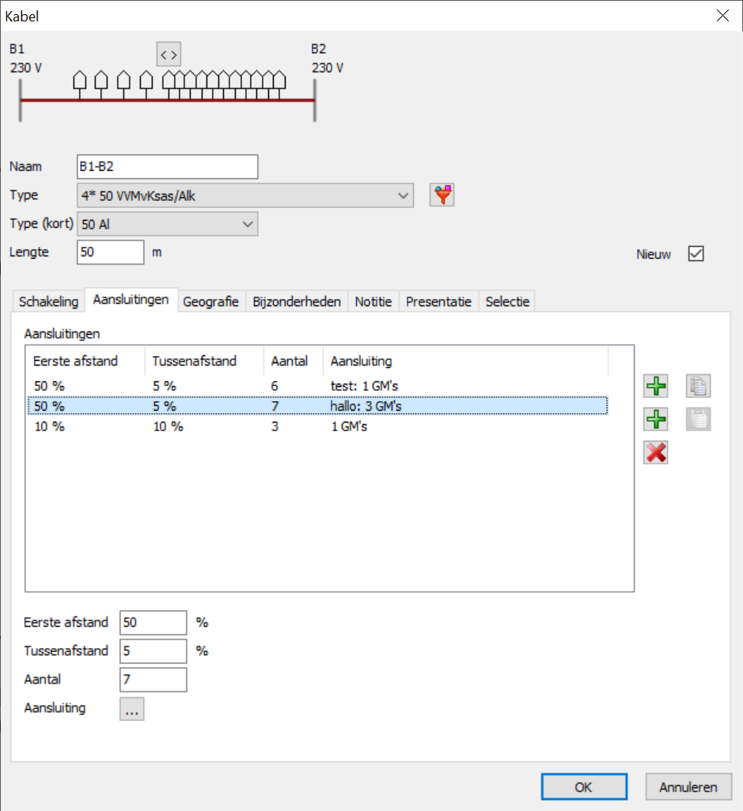Click the lower green plus add icon
The image size is (743, 811).
656,419
